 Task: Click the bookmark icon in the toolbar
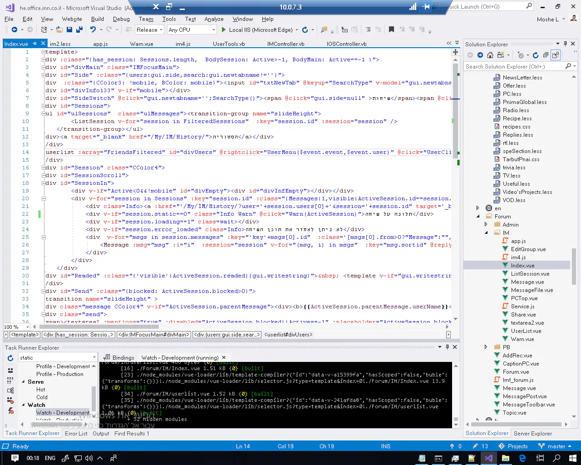[391, 30]
